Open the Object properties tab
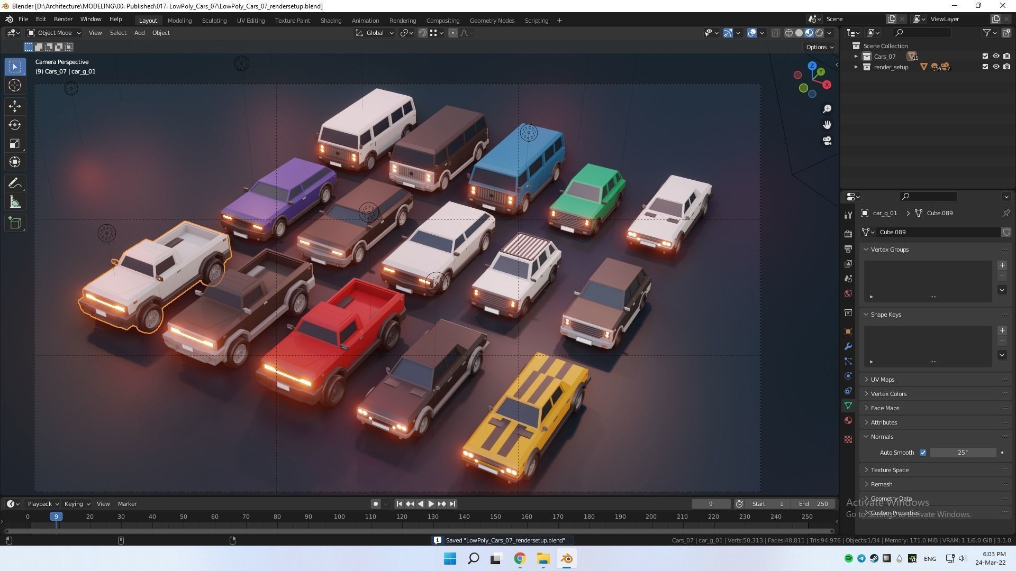The height and width of the screenshot is (571, 1016). tap(848, 331)
